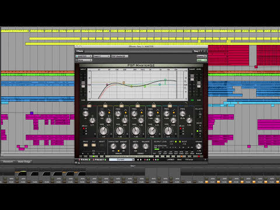The height and width of the screenshot is (210, 280).
Task: Toggle the green band enable button
Action: tap(138, 106)
